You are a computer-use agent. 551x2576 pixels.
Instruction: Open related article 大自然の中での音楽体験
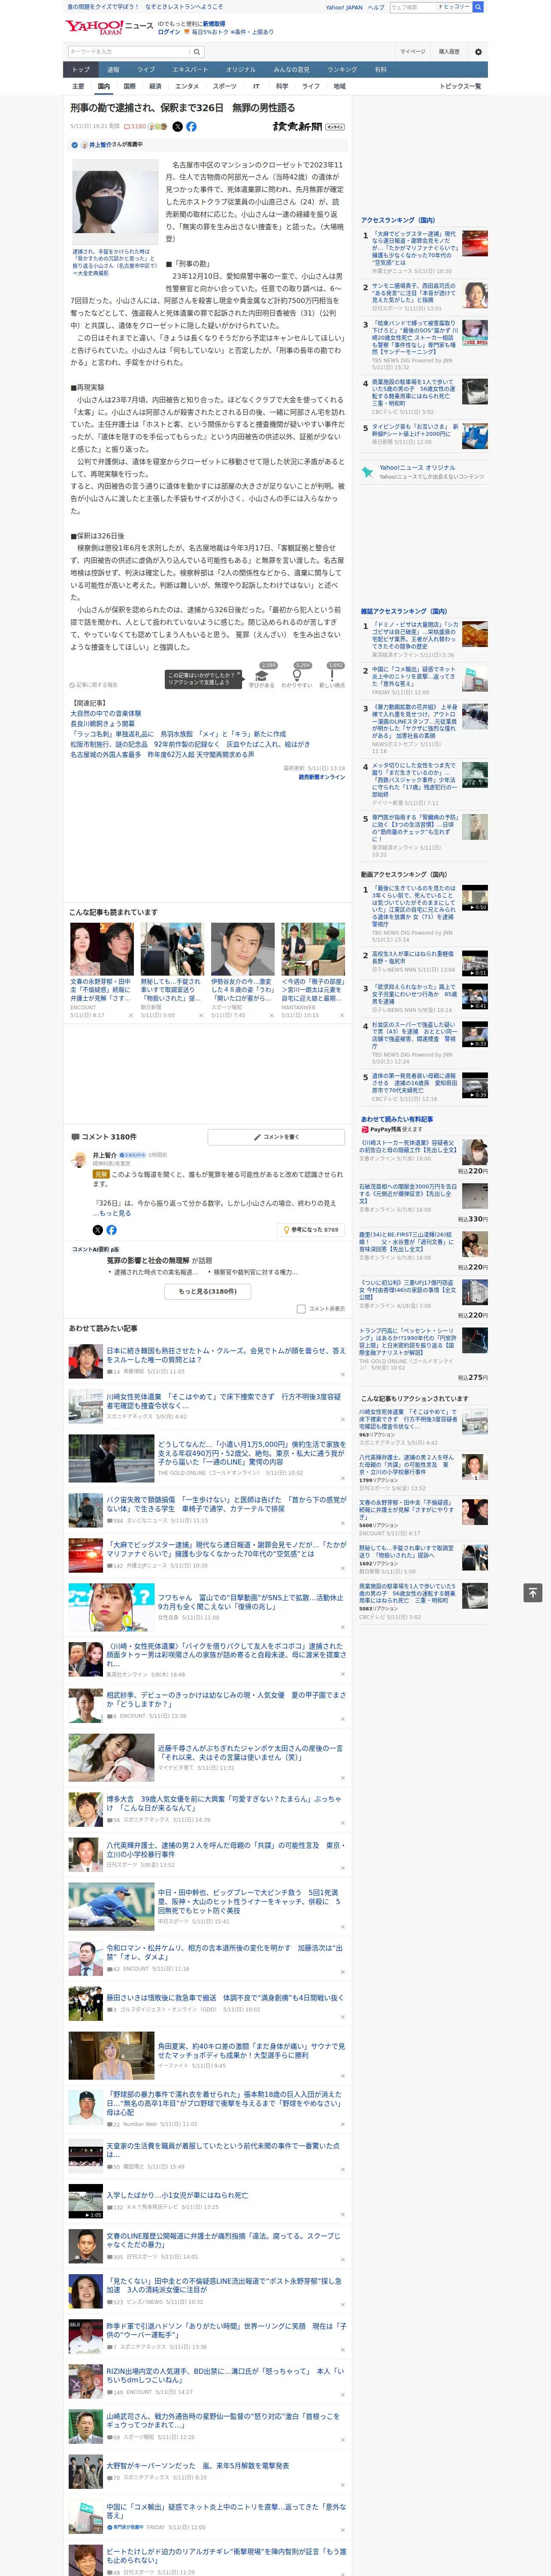pos(105,714)
